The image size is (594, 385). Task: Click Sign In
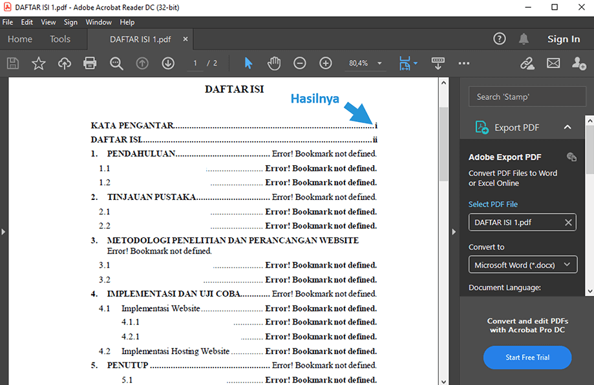[564, 39]
